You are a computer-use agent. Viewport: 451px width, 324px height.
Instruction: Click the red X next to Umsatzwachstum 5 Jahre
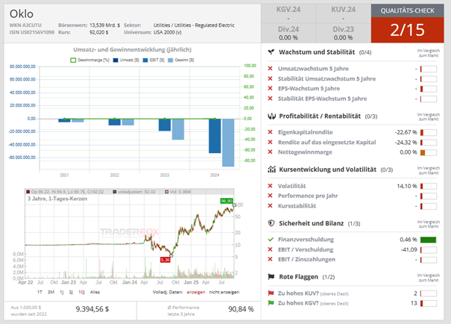click(x=270, y=69)
